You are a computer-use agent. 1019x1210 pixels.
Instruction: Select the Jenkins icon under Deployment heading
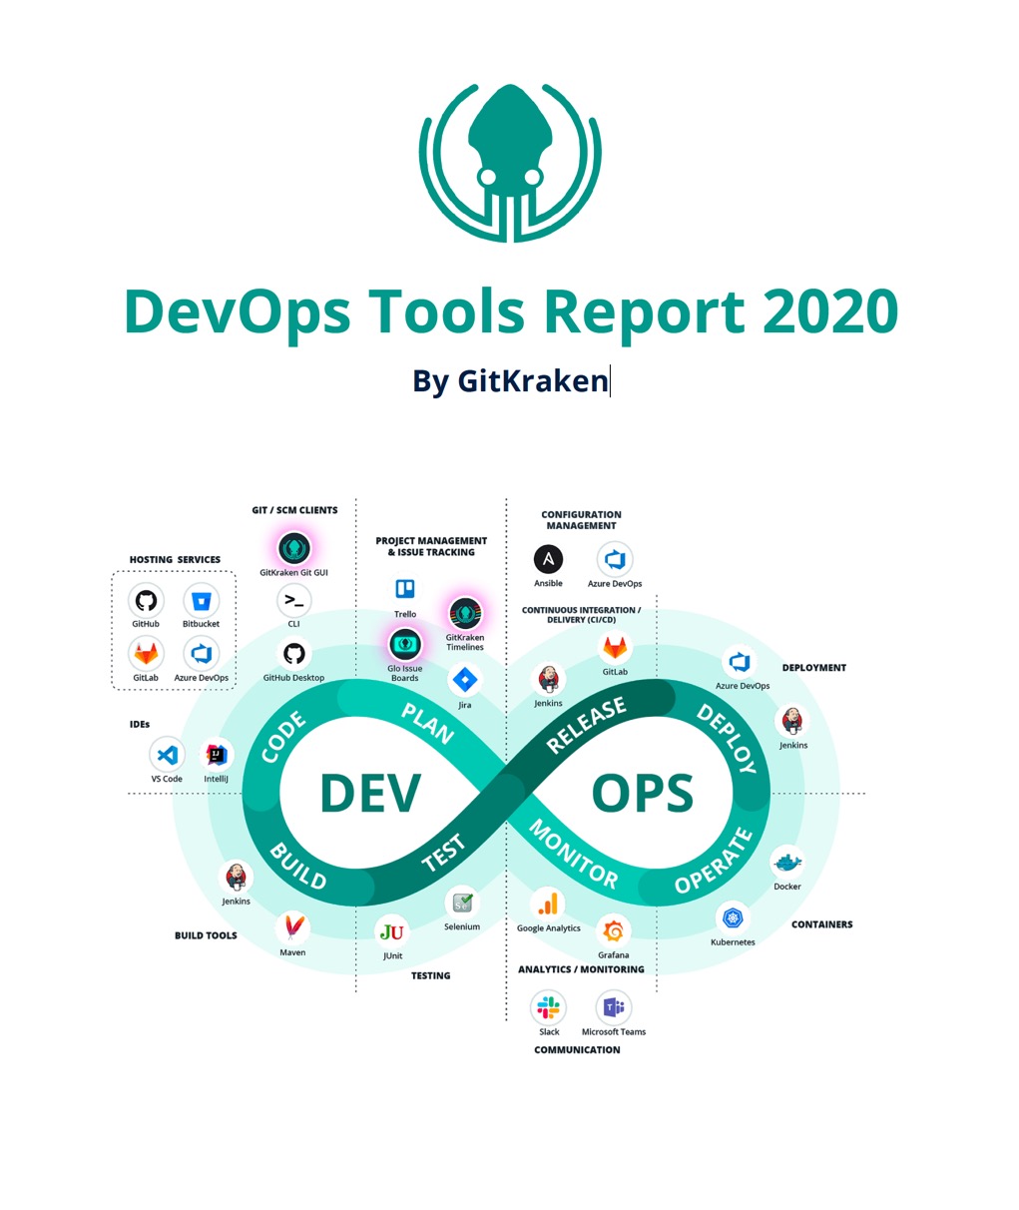(x=792, y=721)
